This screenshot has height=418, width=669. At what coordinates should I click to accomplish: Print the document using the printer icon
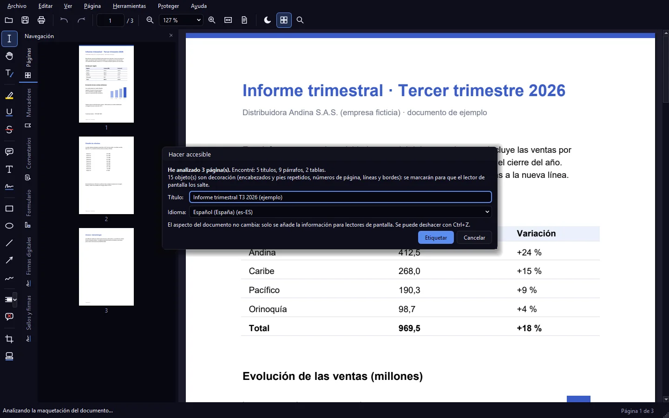[x=41, y=20]
